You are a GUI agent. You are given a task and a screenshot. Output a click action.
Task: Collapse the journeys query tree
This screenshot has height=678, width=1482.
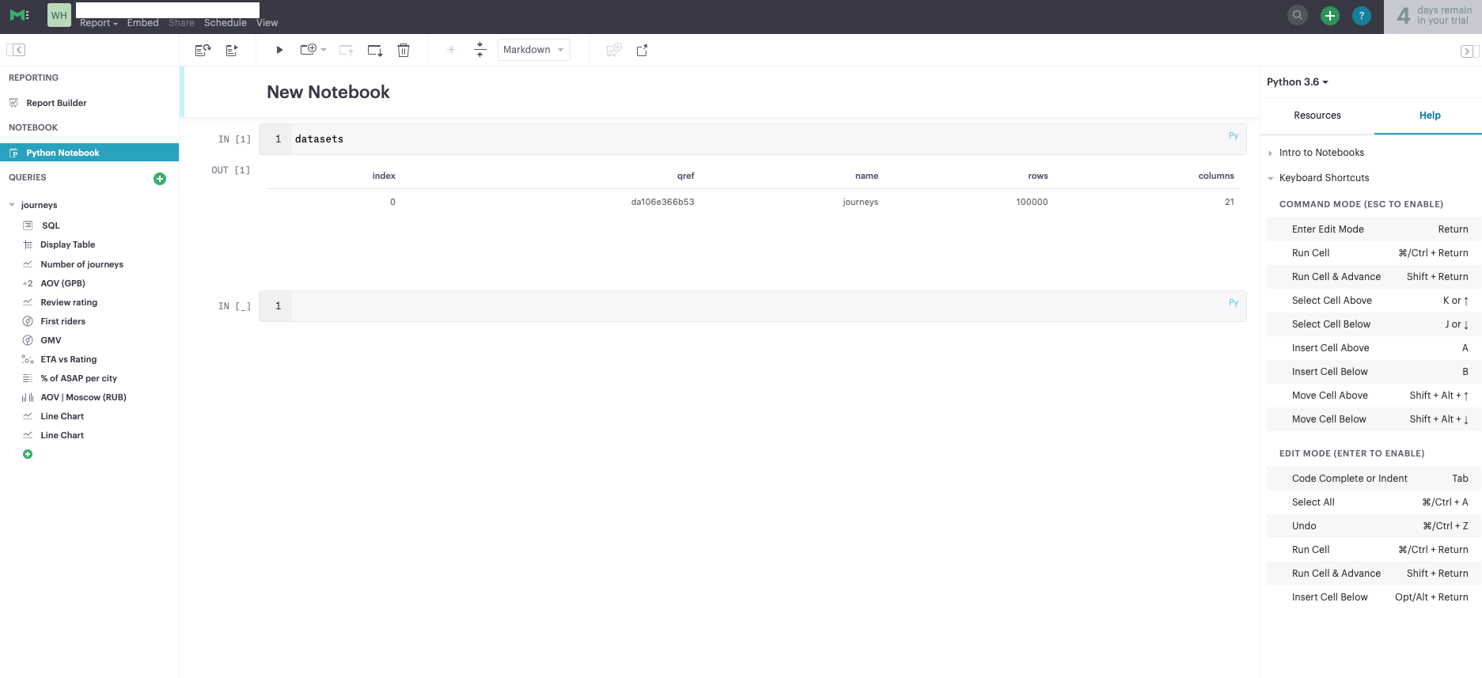[12, 205]
